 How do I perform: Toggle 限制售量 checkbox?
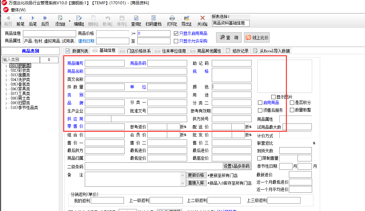click(259, 158)
